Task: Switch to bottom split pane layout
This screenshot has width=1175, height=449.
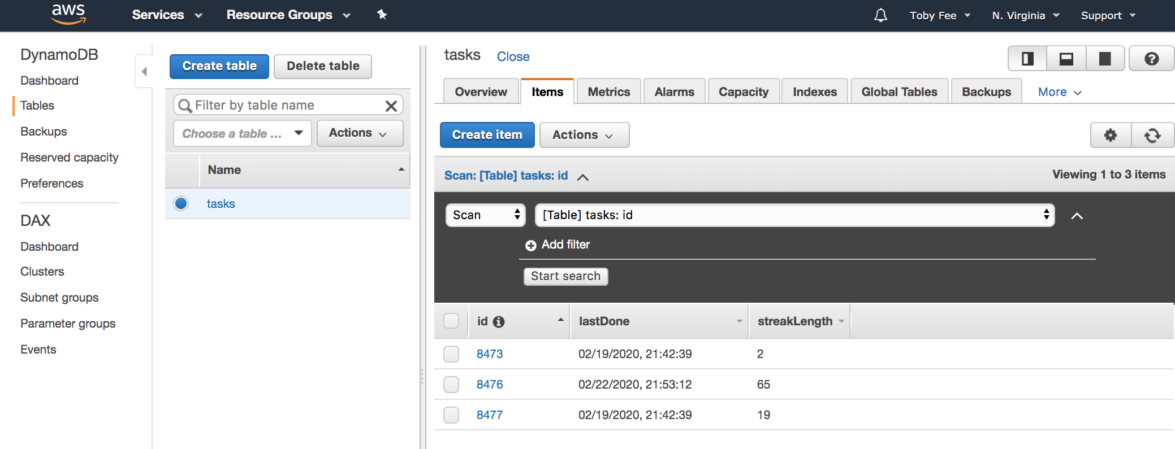Action: click(x=1066, y=58)
